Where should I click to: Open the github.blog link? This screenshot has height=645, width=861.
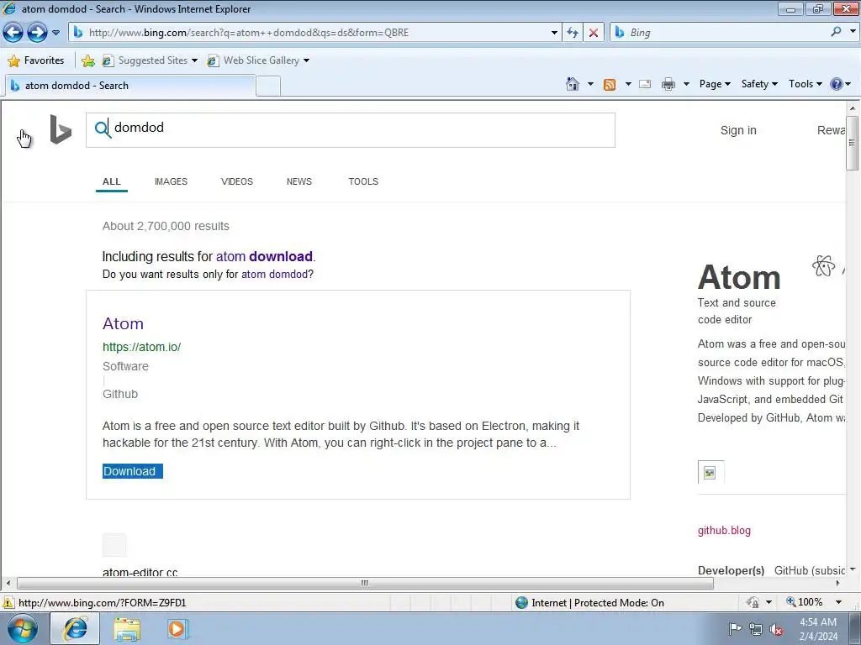pos(724,531)
